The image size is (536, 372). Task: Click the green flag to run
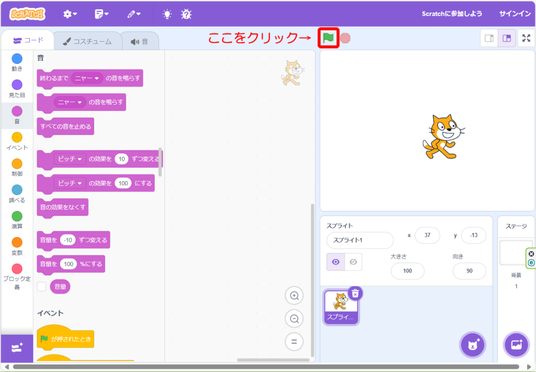coord(328,38)
